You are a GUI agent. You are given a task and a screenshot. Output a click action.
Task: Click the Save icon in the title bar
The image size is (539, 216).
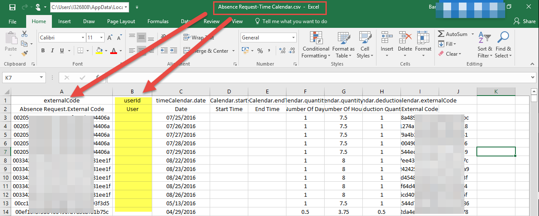point(12,7)
